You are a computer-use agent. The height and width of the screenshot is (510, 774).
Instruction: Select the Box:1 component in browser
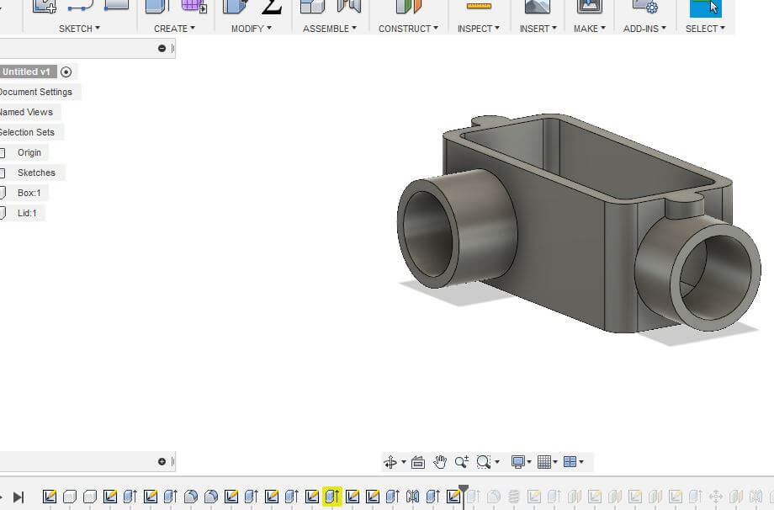[x=29, y=193]
